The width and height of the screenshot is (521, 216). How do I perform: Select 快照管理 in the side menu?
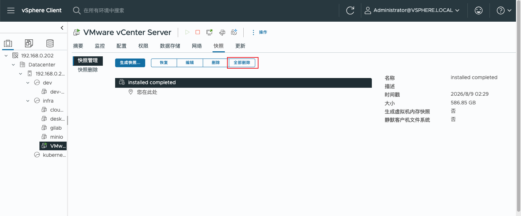click(88, 61)
